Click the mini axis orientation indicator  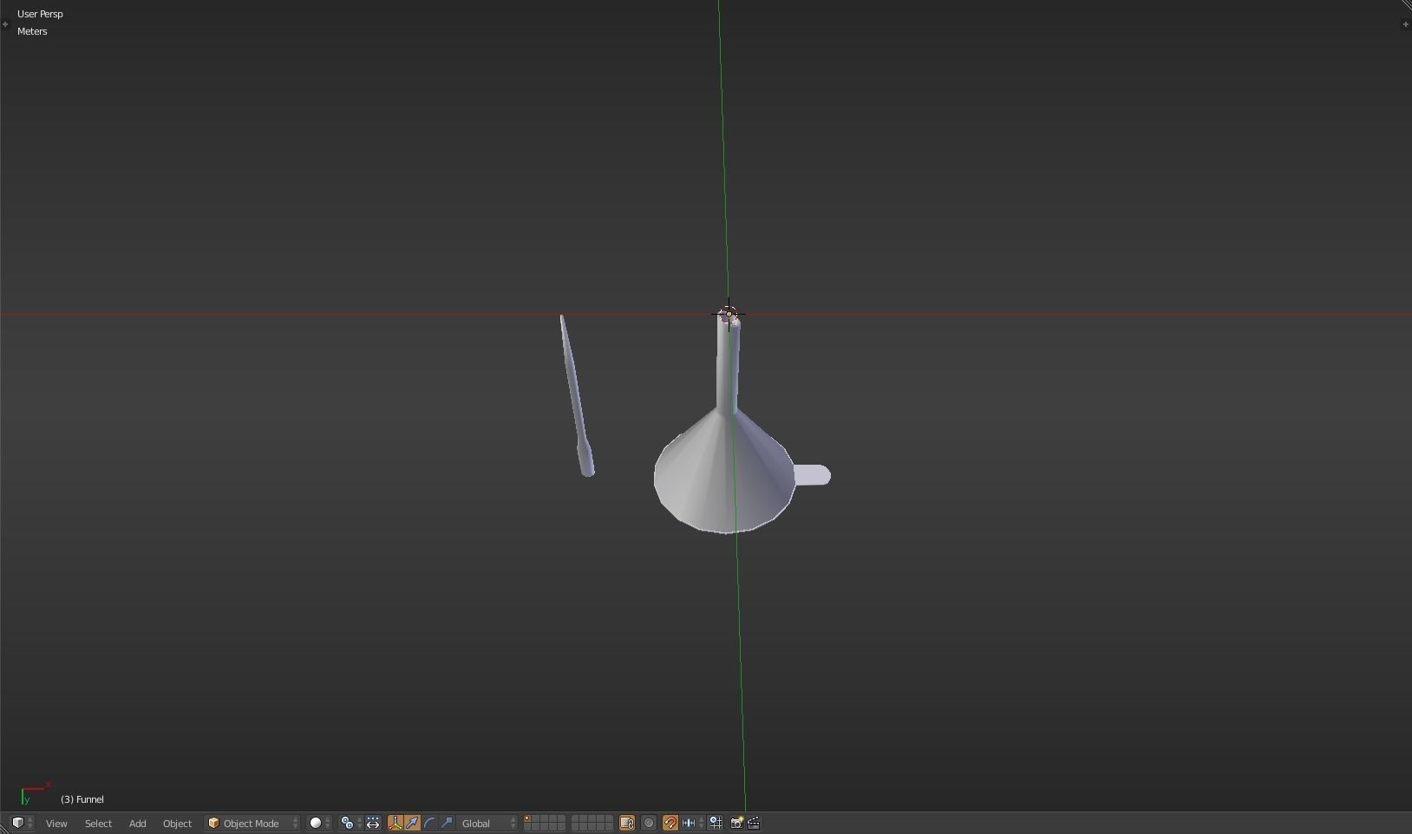click(35, 792)
